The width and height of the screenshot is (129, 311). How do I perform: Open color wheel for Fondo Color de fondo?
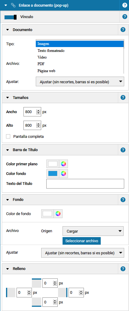58,214
